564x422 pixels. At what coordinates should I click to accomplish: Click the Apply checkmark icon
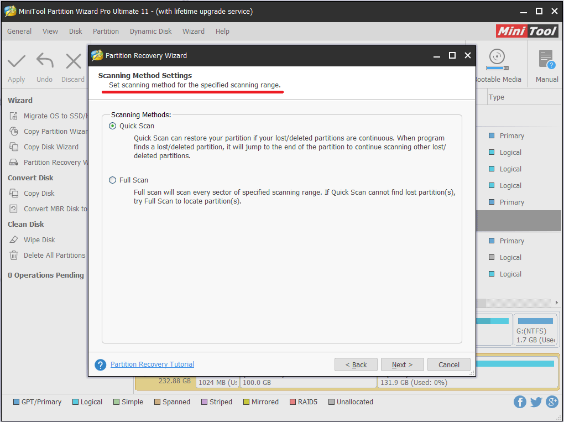click(17, 61)
